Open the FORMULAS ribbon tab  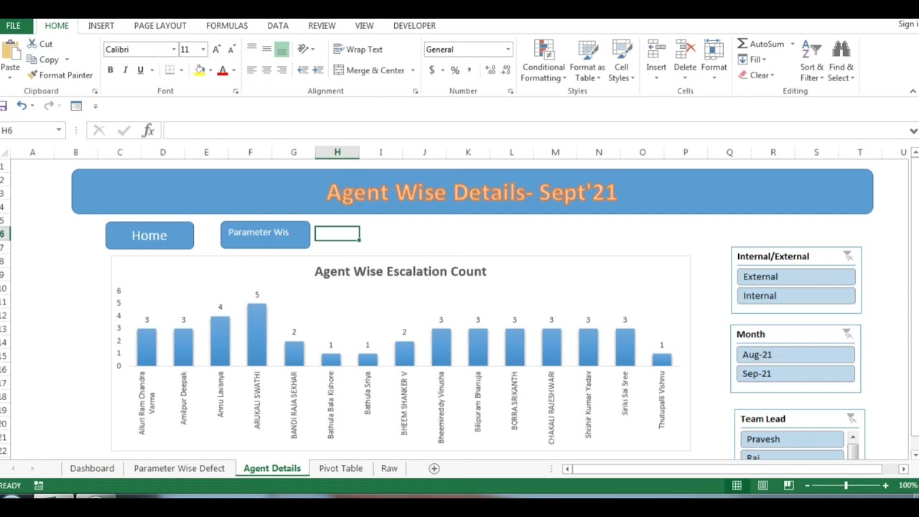pos(227,25)
